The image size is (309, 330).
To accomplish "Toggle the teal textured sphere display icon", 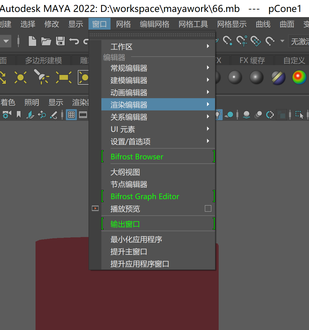I will (229, 115).
